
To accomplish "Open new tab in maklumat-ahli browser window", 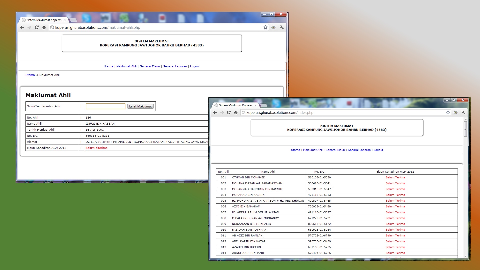I will [73, 20].
